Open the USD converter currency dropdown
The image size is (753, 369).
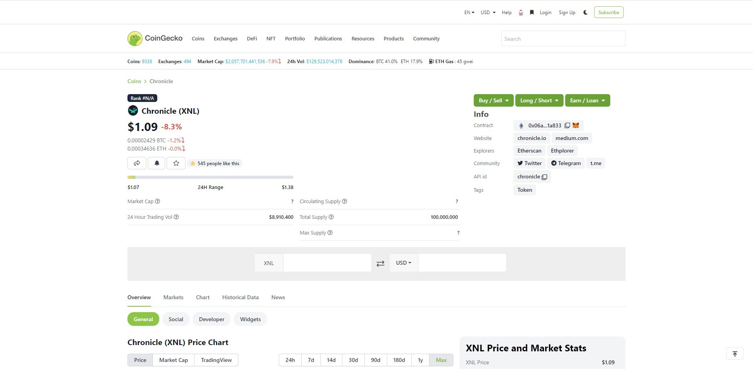pos(404,263)
